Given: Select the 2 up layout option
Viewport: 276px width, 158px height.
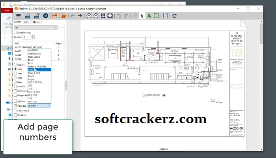Looking at the screenshot, I should tap(15, 73).
